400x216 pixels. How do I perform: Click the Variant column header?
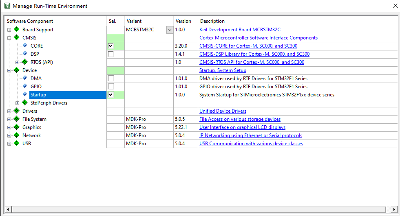[149, 21]
